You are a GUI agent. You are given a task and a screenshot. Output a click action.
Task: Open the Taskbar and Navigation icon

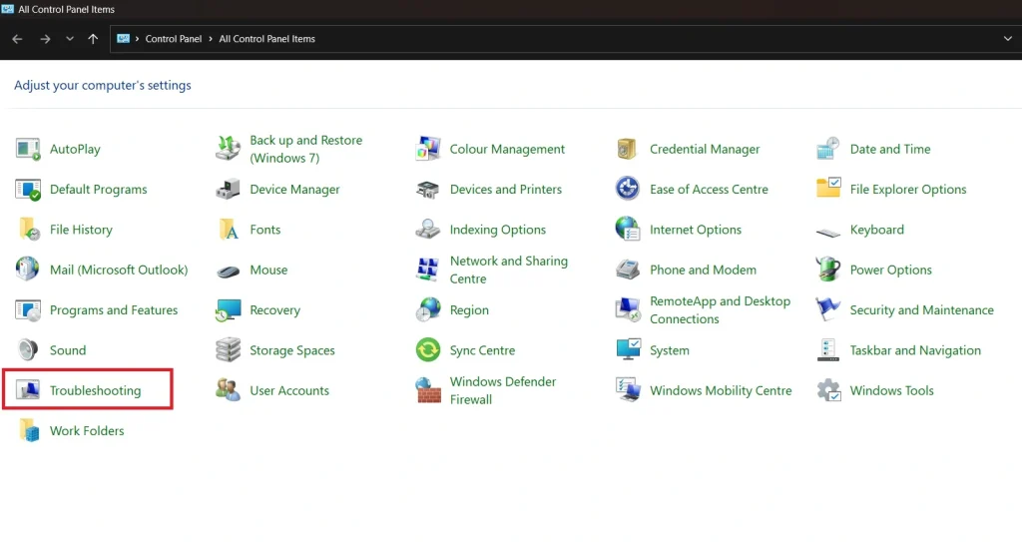click(x=828, y=350)
